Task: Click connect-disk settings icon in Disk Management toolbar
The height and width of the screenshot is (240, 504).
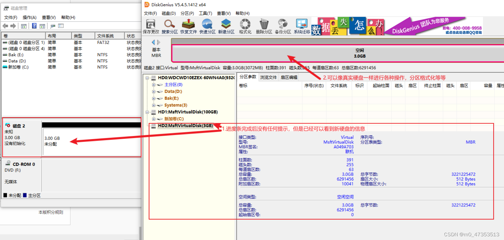Action: pos(53,26)
